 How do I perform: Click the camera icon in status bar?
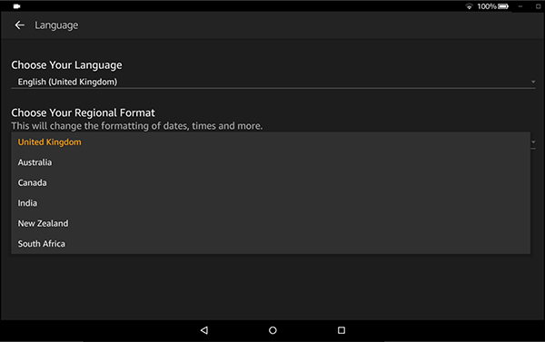click(x=16, y=6)
